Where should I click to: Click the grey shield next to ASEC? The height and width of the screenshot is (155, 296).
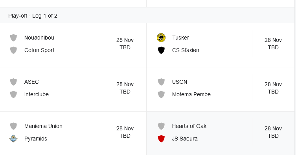tap(13, 82)
